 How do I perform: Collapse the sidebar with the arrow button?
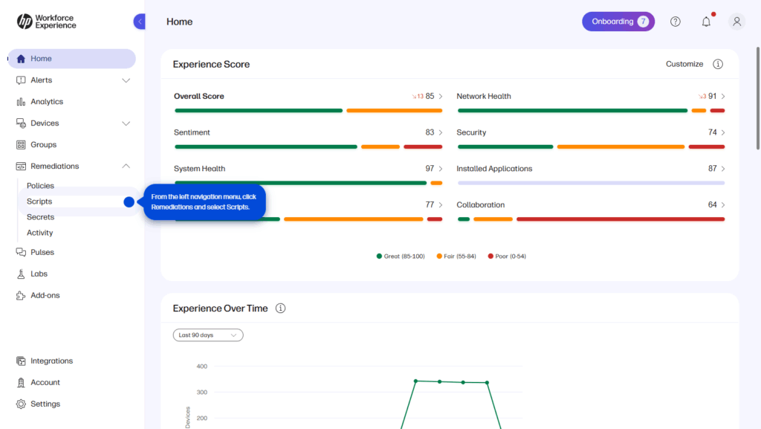(140, 22)
